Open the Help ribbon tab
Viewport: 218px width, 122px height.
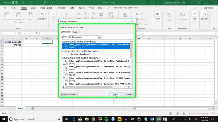coord(100,8)
